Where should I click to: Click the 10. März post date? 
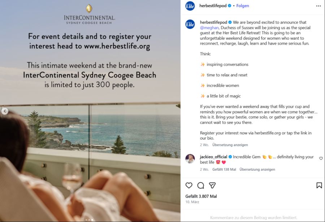tap(192, 202)
